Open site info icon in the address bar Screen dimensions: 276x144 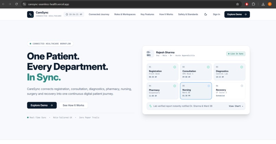point(24,4)
